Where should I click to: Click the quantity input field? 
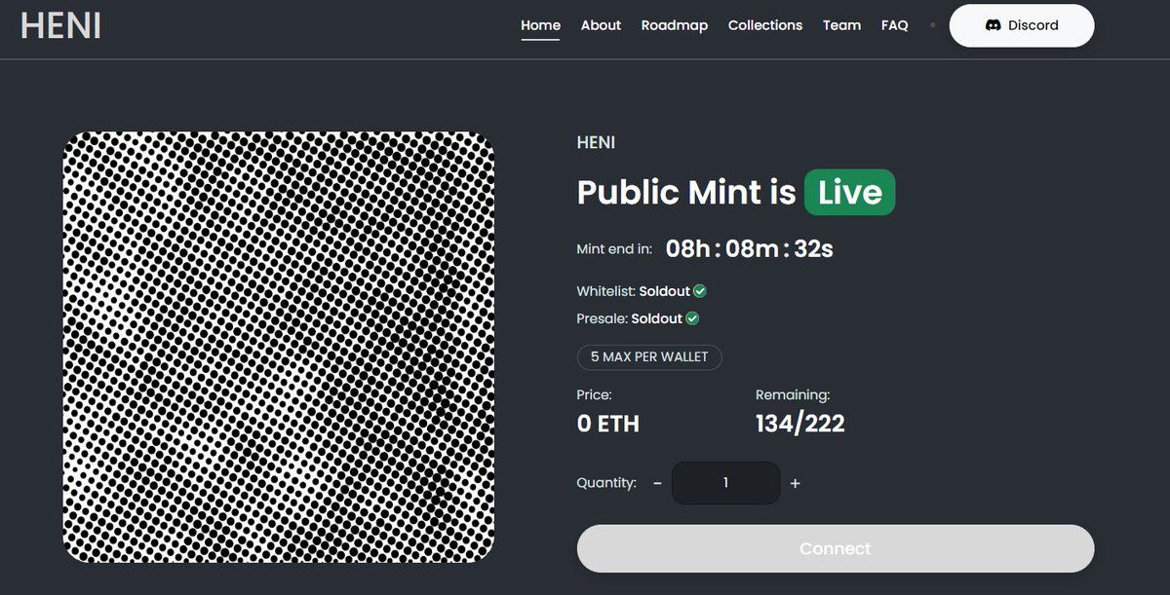725,483
